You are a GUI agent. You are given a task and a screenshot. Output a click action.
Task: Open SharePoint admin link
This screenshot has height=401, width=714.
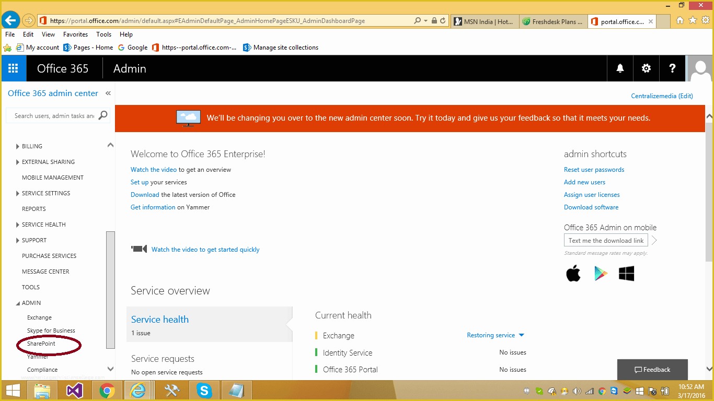tap(41, 344)
